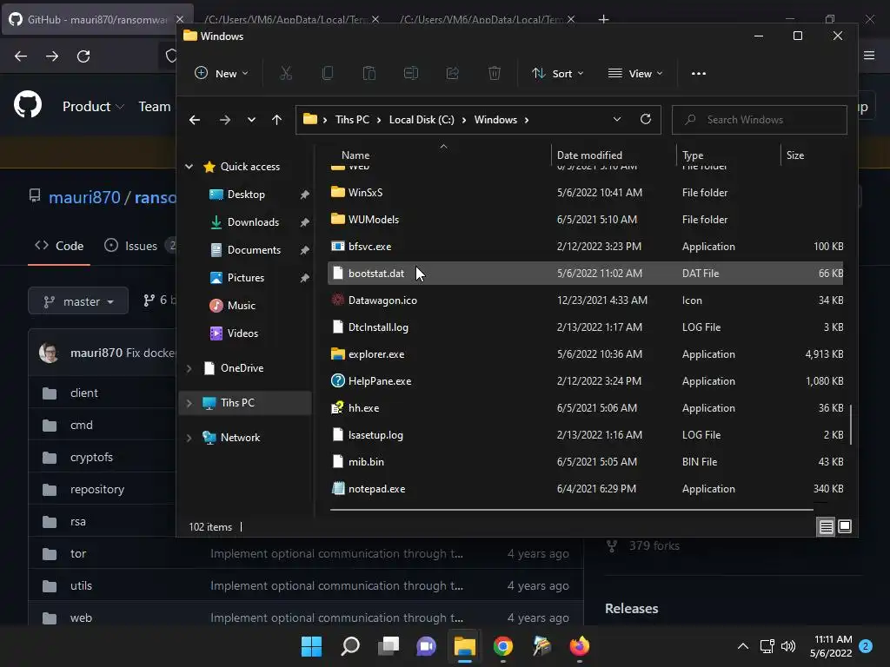Open the Windows Start menu
Screen dimensions: 890x667
(311, 646)
